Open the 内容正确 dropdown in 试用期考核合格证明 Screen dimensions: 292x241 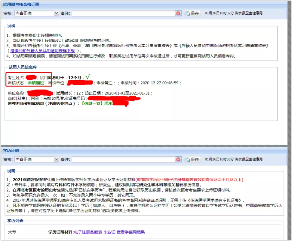(x=36, y=13)
